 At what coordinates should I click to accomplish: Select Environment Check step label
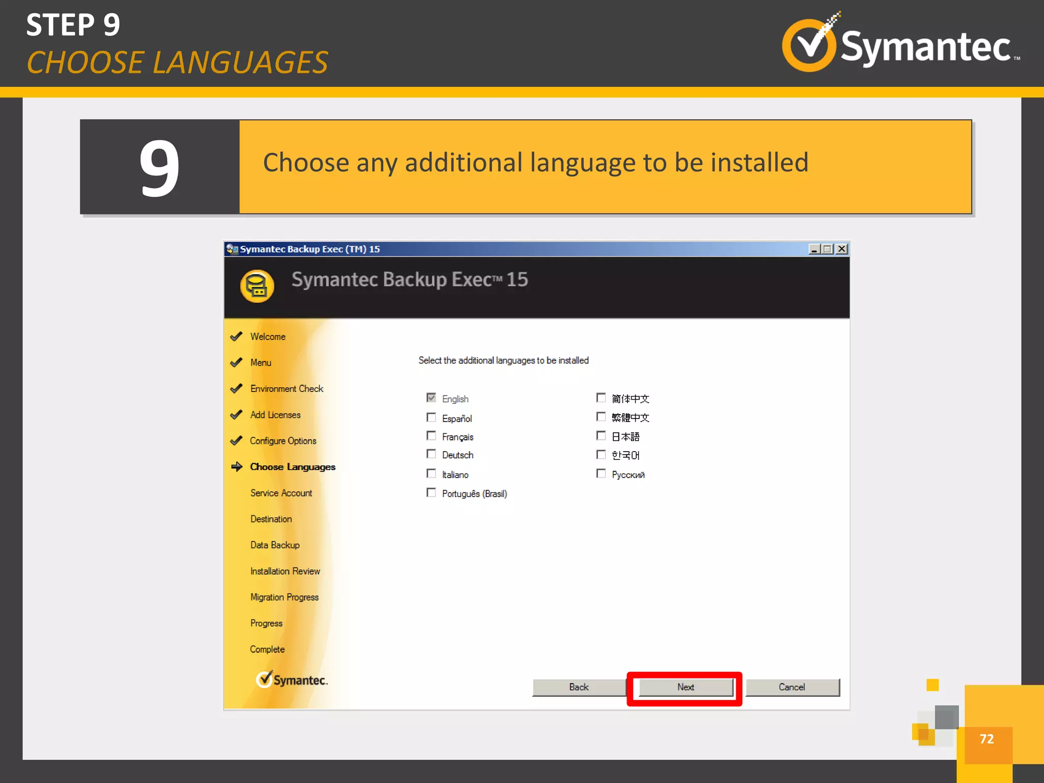point(286,388)
